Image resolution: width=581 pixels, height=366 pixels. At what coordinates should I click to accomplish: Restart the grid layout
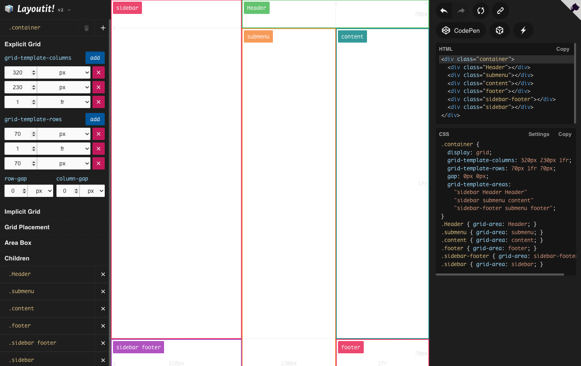tap(481, 11)
